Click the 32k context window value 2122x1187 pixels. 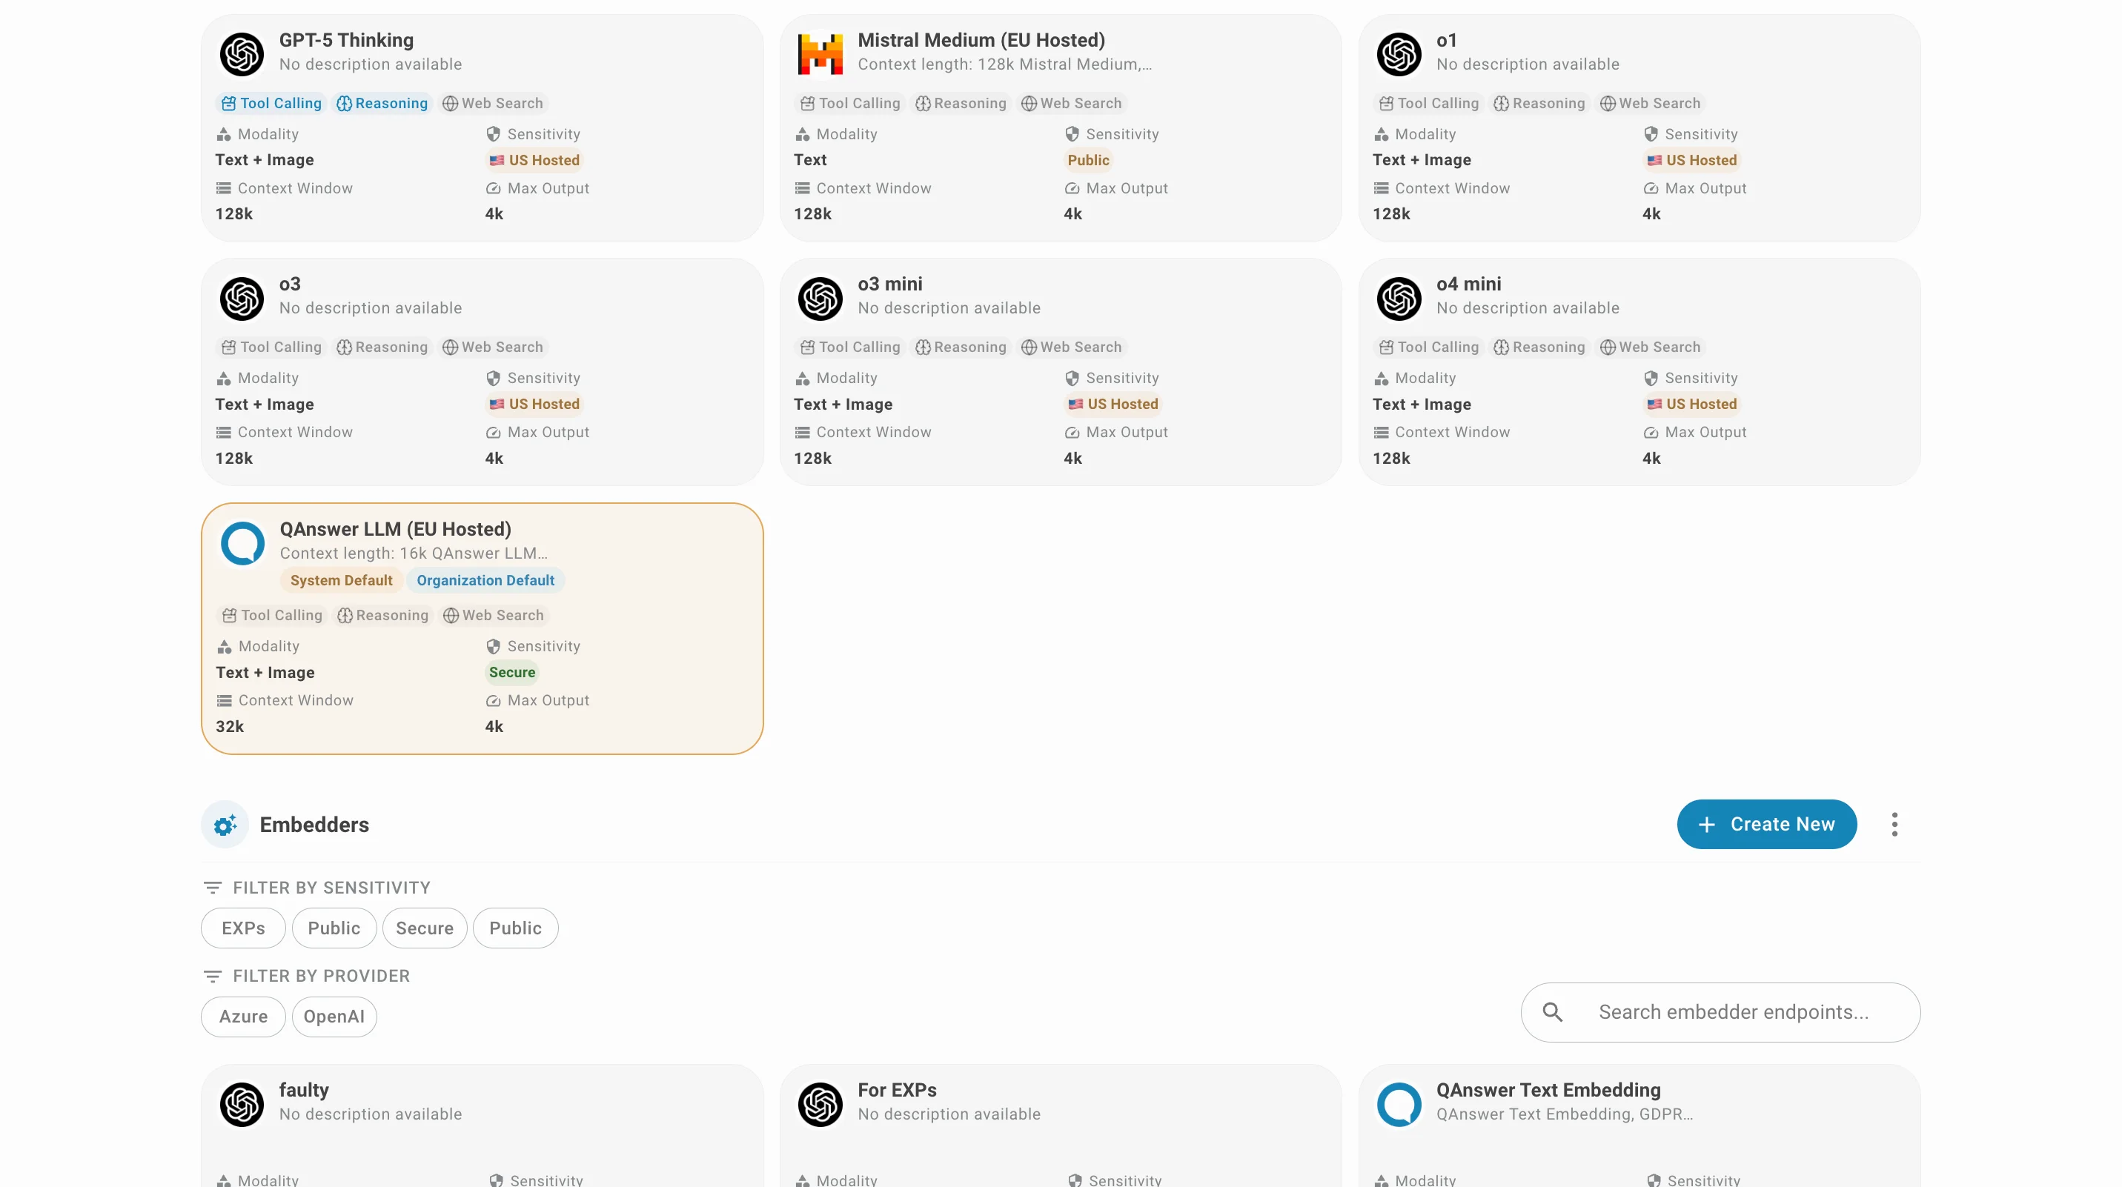[230, 728]
